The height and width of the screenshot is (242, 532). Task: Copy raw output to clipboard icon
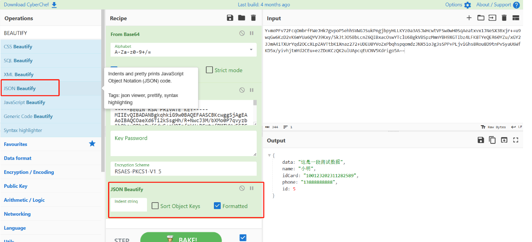[492, 140]
